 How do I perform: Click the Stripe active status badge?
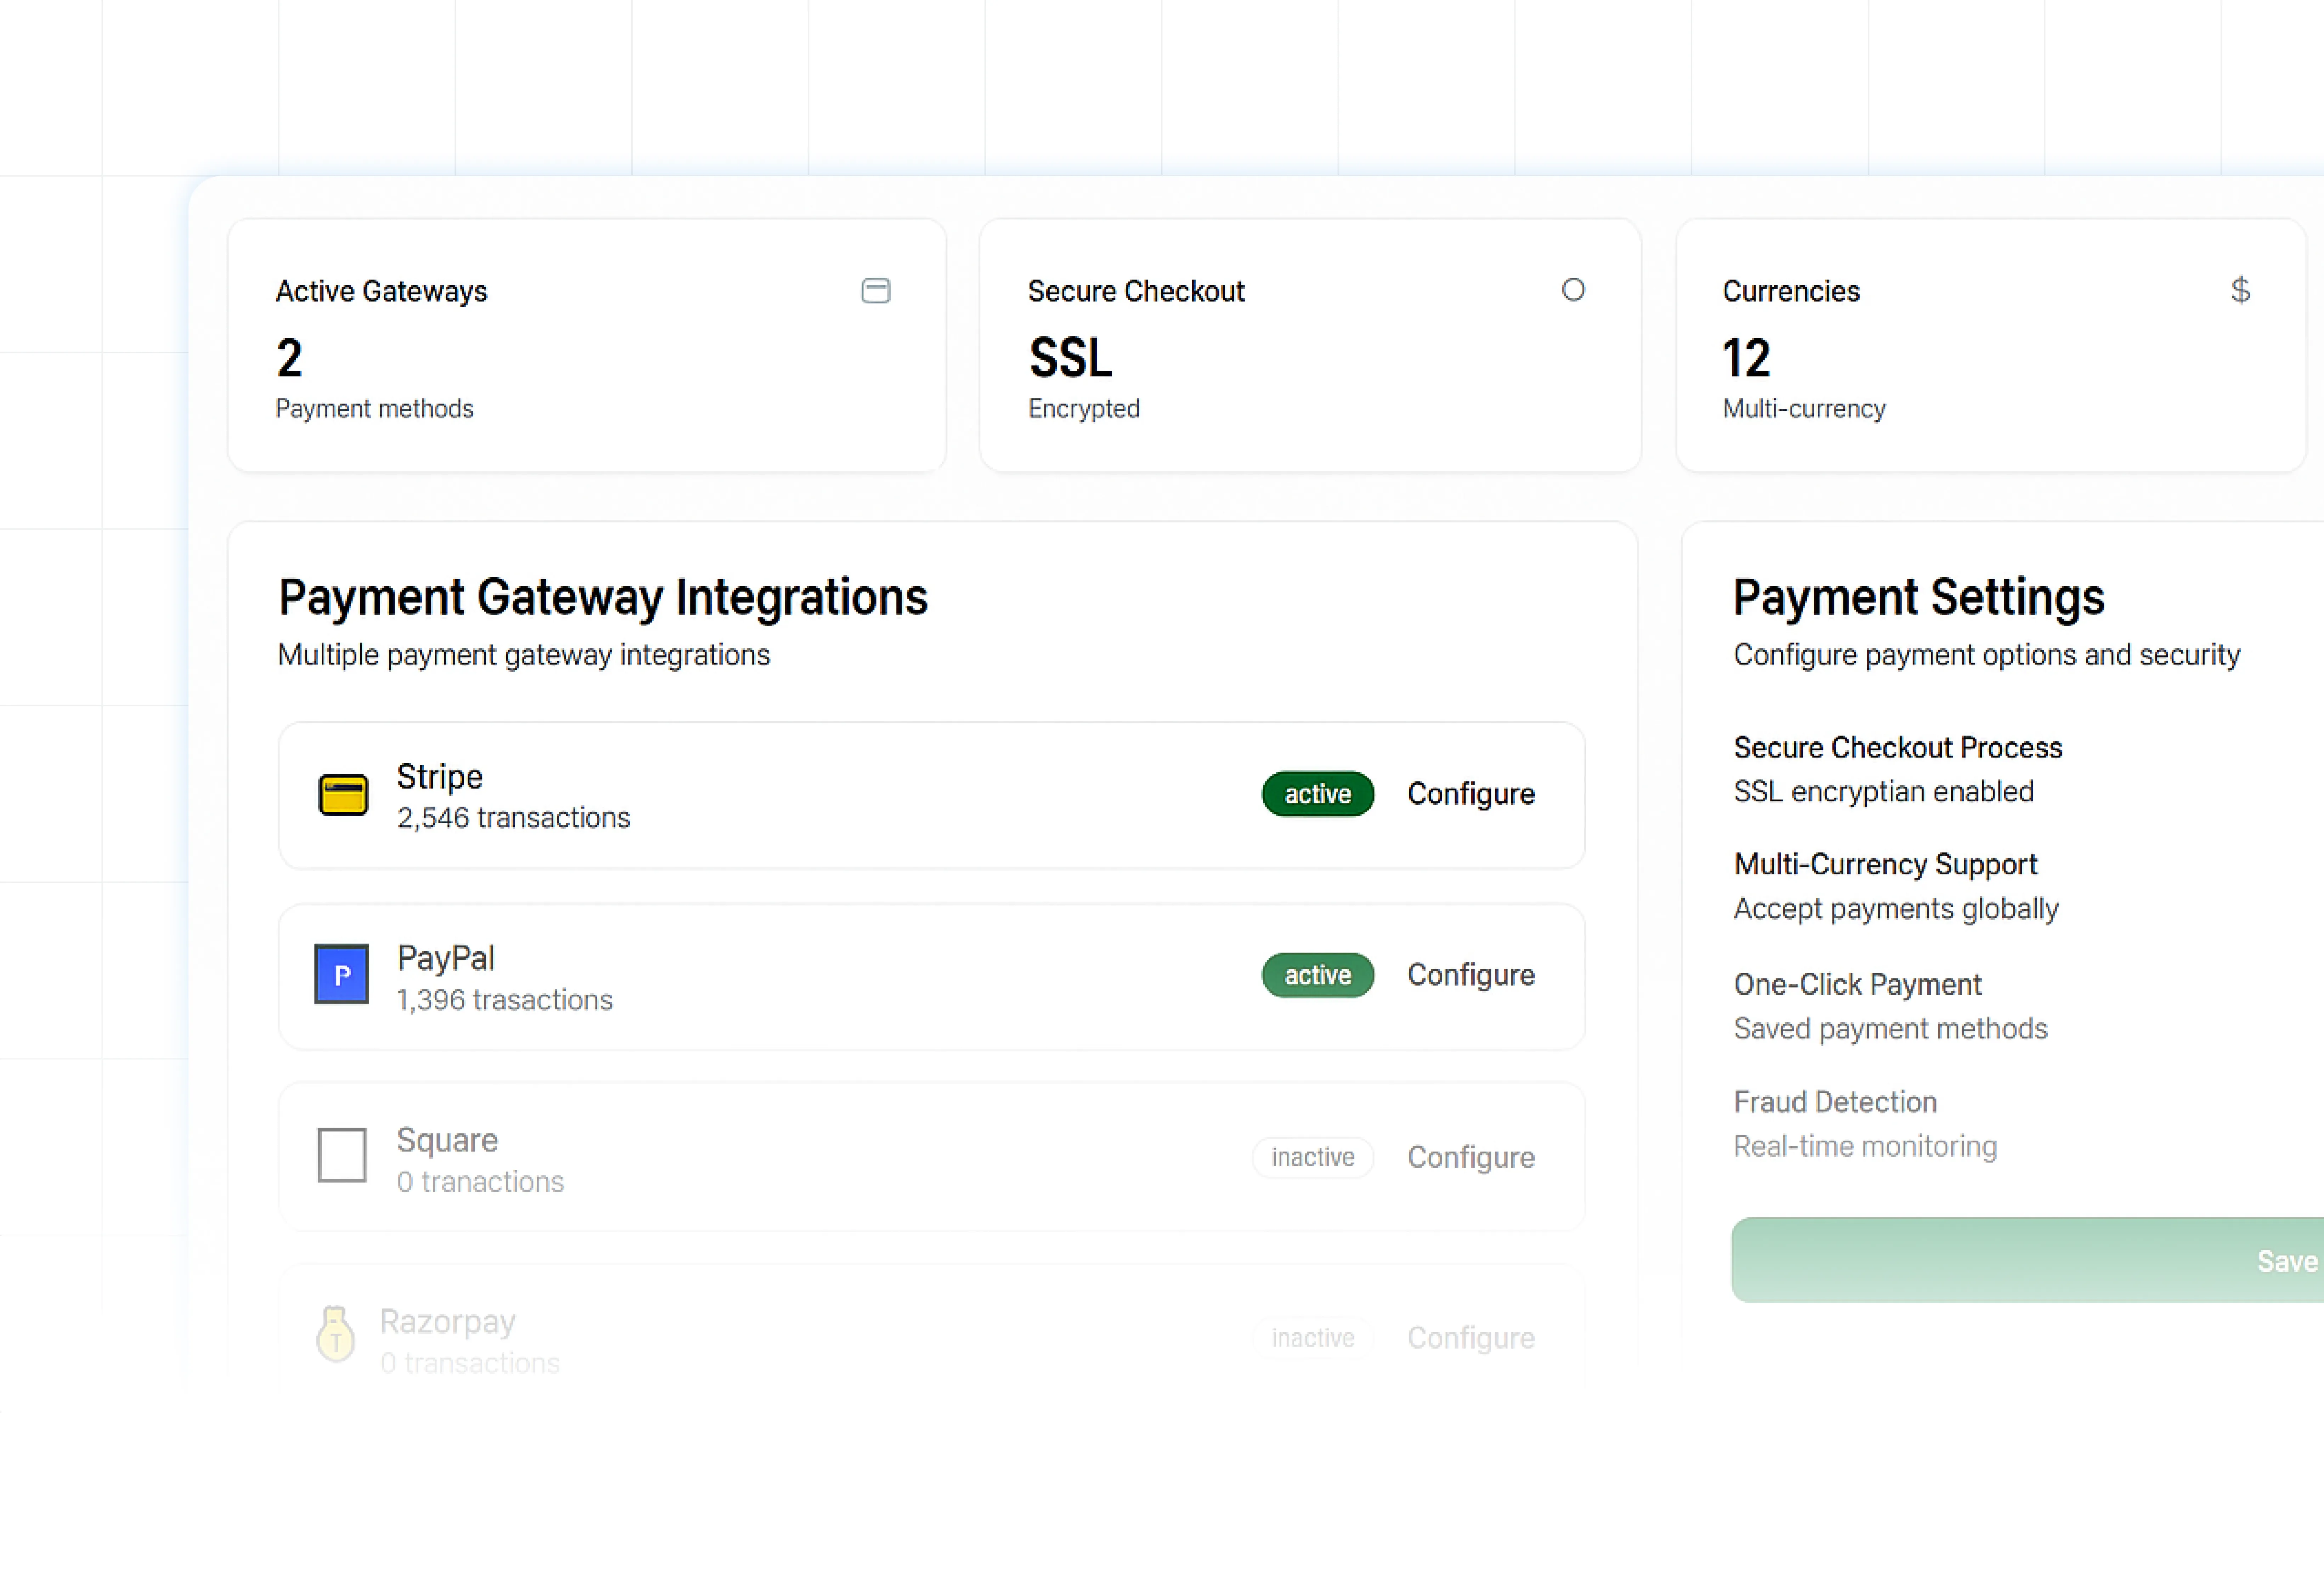1317,794
